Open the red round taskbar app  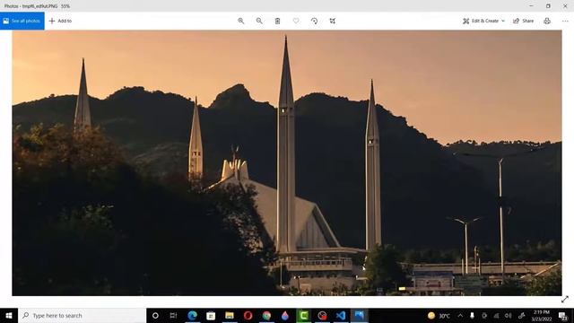pyautogui.click(x=322, y=315)
